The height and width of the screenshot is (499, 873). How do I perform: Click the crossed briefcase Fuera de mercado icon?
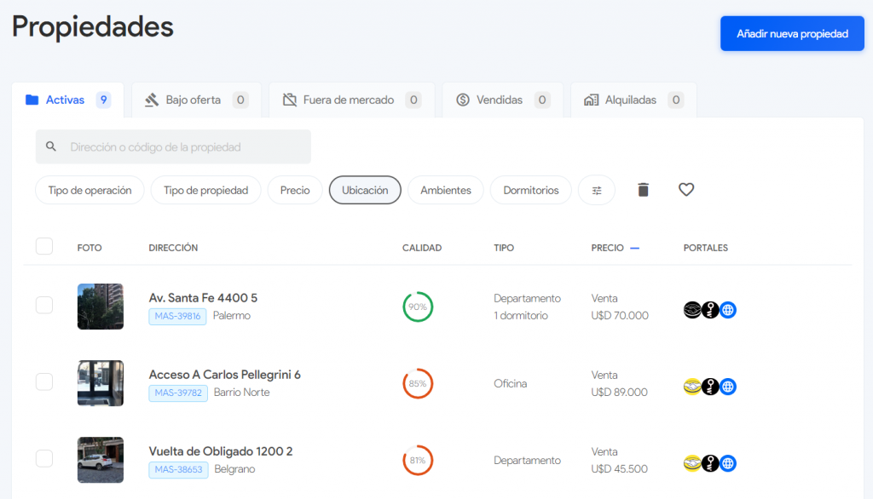[x=290, y=100]
